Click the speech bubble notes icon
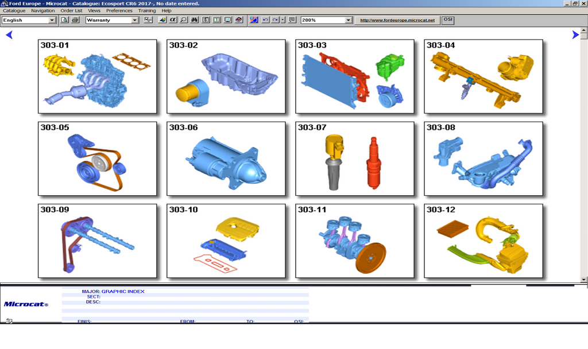This screenshot has height=349, width=588. (x=292, y=20)
